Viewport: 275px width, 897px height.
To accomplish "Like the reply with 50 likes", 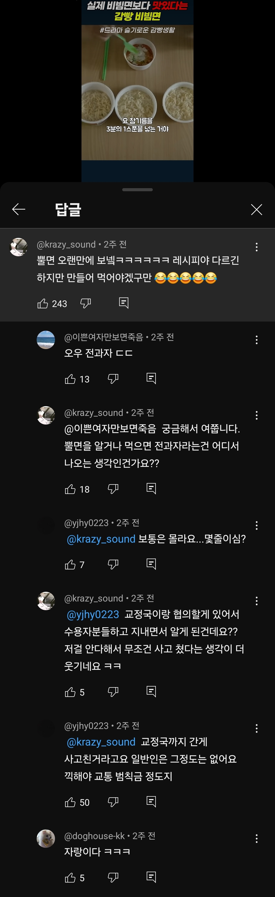I will coord(70,802).
